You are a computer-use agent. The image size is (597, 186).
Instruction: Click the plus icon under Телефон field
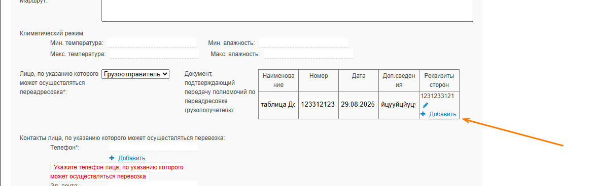click(112, 158)
